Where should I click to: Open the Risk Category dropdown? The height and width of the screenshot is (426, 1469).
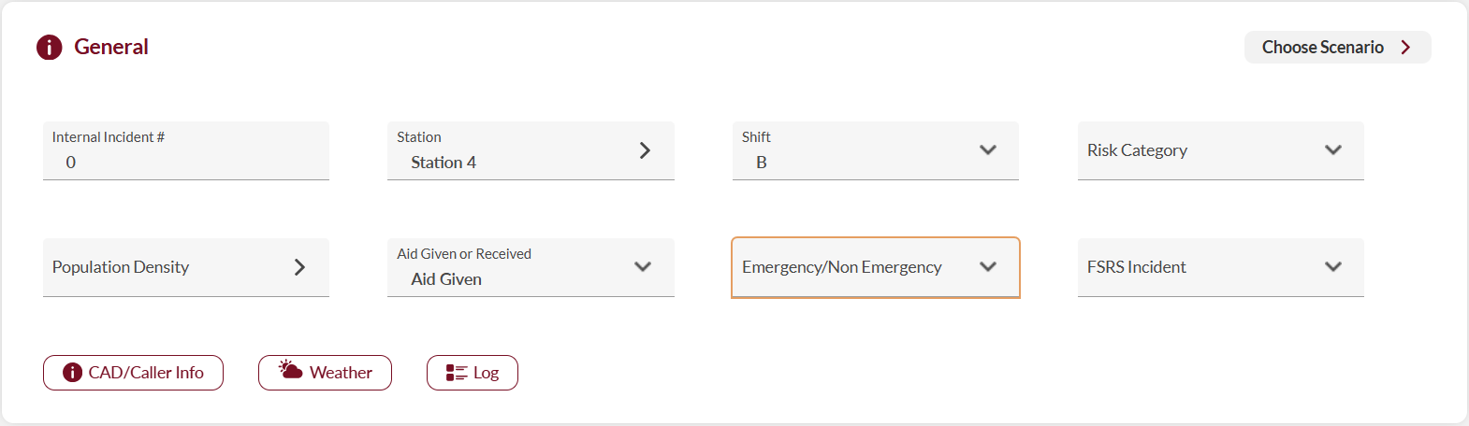click(1219, 150)
